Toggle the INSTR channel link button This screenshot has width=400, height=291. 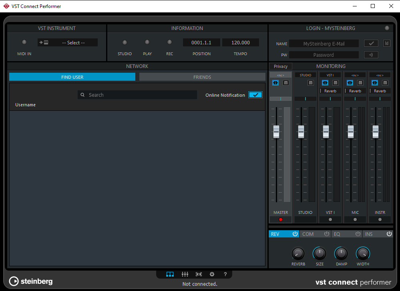pos(374,83)
